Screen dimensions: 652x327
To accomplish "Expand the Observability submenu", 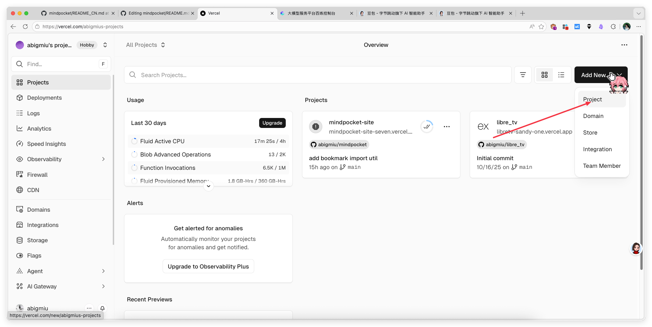I will (x=103, y=159).
